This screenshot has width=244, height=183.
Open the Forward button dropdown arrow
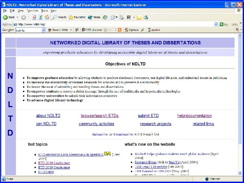pyautogui.click(x=28, y=17)
